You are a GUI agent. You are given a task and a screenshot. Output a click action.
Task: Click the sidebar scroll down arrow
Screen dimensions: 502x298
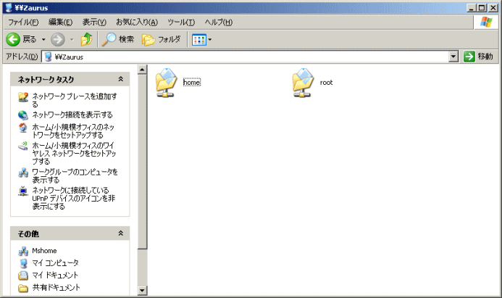[x=142, y=290]
